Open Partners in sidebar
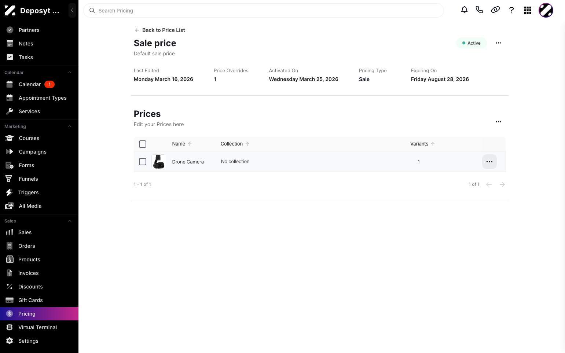565x353 pixels. point(39,30)
